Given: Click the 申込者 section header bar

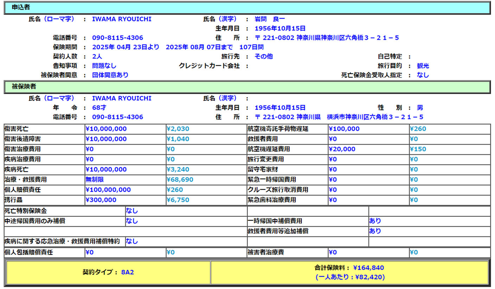Looking at the screenshot, I should pos(247,7).
